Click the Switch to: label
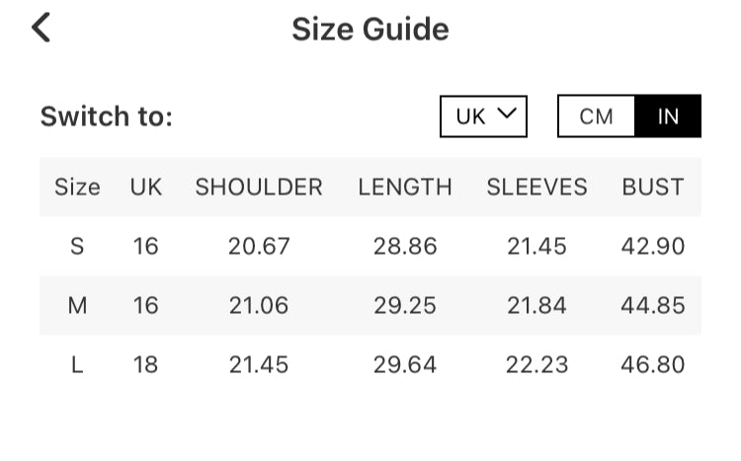Screen dimensions: 741x461 point(107,116)
